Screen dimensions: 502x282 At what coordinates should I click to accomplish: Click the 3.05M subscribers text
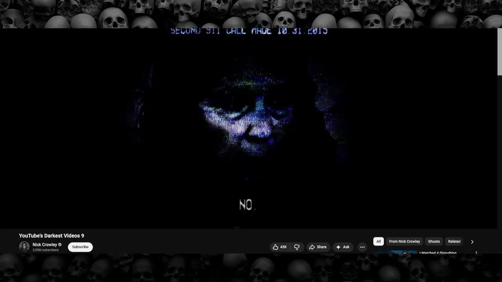(x=45, y=250)
